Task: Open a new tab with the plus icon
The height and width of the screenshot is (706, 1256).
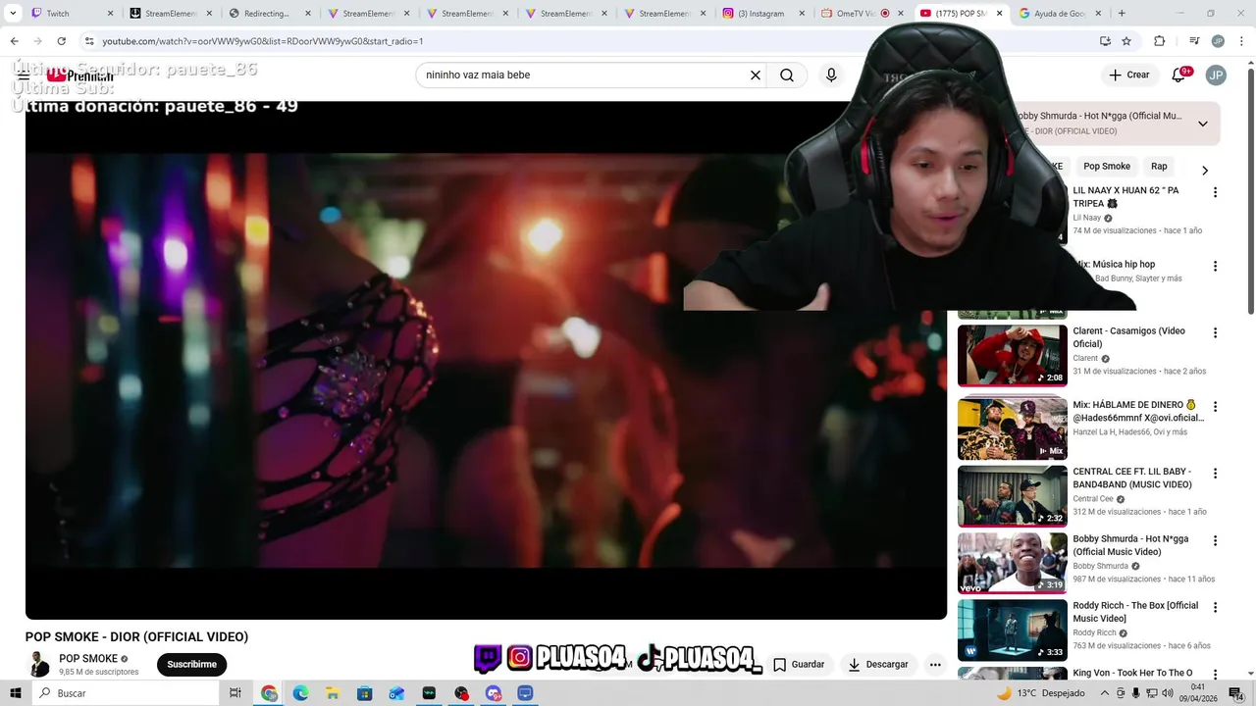Action: pos(1122,14)
